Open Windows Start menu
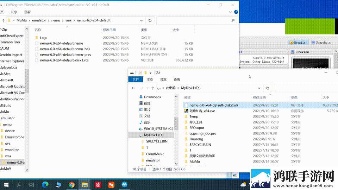338x190 pixels. click(x=6, y=185)
